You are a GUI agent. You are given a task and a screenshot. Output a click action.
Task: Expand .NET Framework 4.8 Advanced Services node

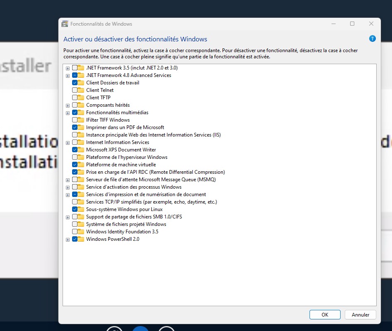68,76
